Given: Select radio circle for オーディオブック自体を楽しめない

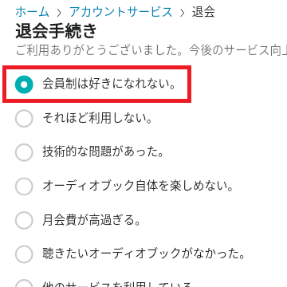Looking at the screenshot, I should 24,187.
